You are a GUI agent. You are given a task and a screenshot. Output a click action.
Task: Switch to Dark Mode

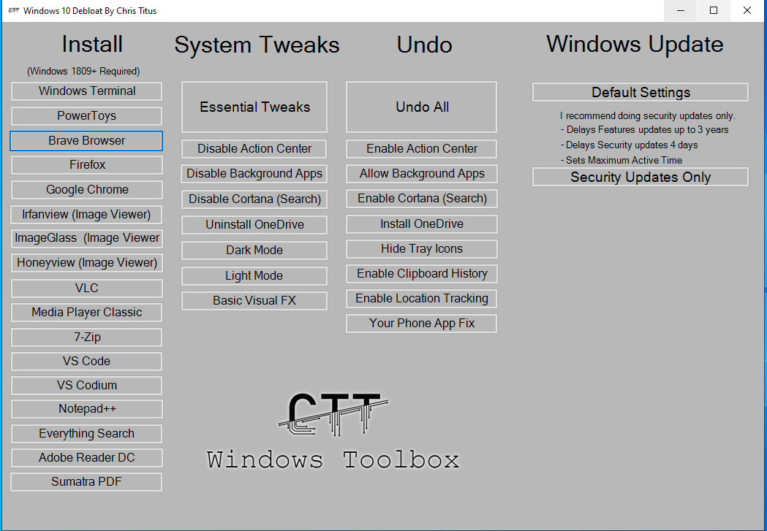pyautogui.click(x=254, y=250)
